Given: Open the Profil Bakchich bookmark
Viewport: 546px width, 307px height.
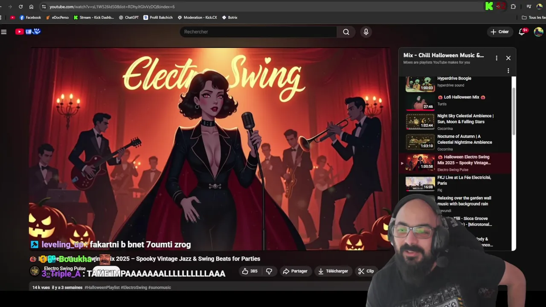Looking at the screenshot, I should 158,17.
